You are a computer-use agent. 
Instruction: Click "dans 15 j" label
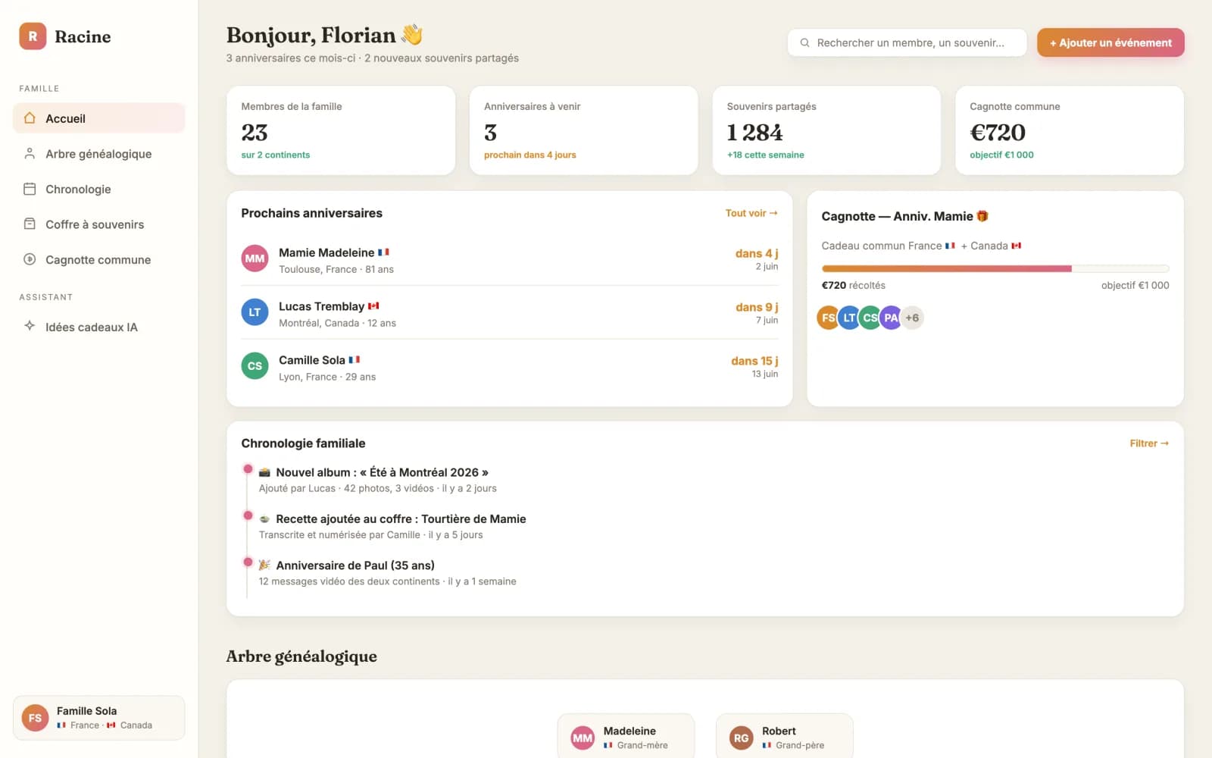click(x=754, y=361)
